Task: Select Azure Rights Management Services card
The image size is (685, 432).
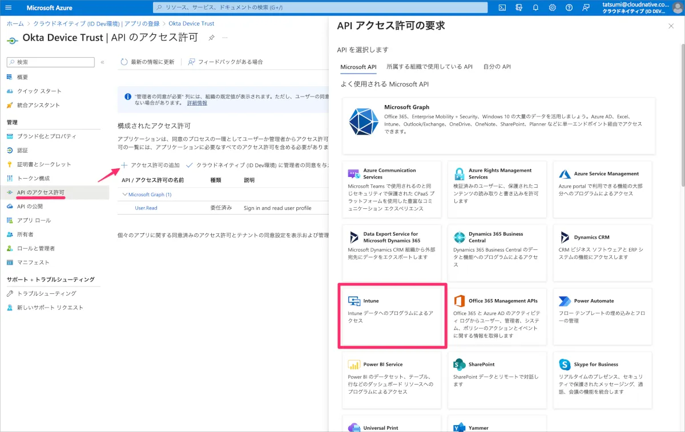Action: (x=497, y=189)
